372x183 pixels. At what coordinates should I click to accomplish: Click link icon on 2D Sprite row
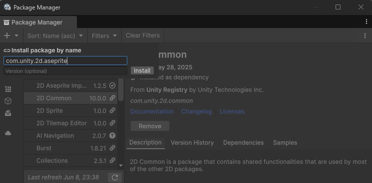tap(112, 110)
